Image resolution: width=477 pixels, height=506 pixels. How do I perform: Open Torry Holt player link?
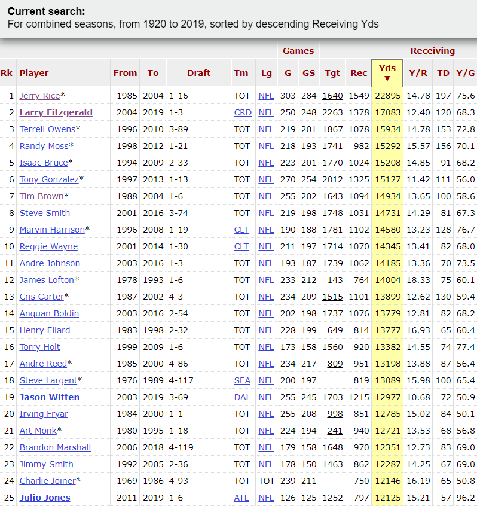click(x=39, y=348)
